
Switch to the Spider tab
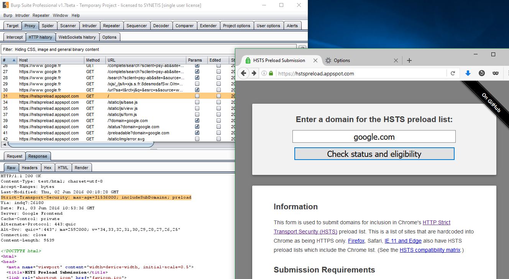48,26
